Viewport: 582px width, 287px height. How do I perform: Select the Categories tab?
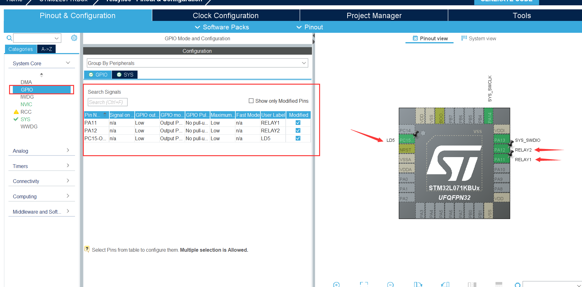[21, 49]
